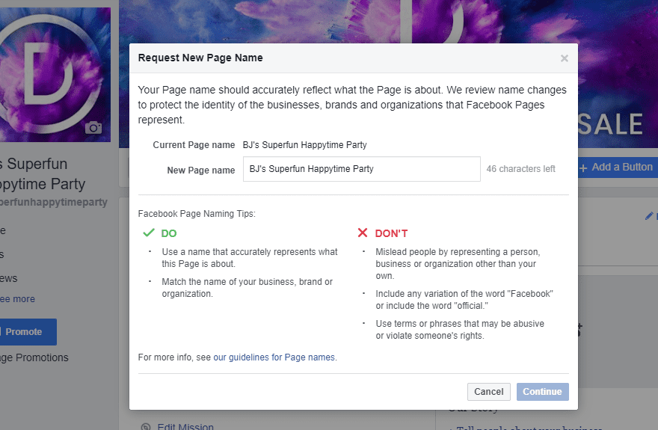Click the Add a Button button
This screenshot has height=430, width=658.
coord(618,168)
